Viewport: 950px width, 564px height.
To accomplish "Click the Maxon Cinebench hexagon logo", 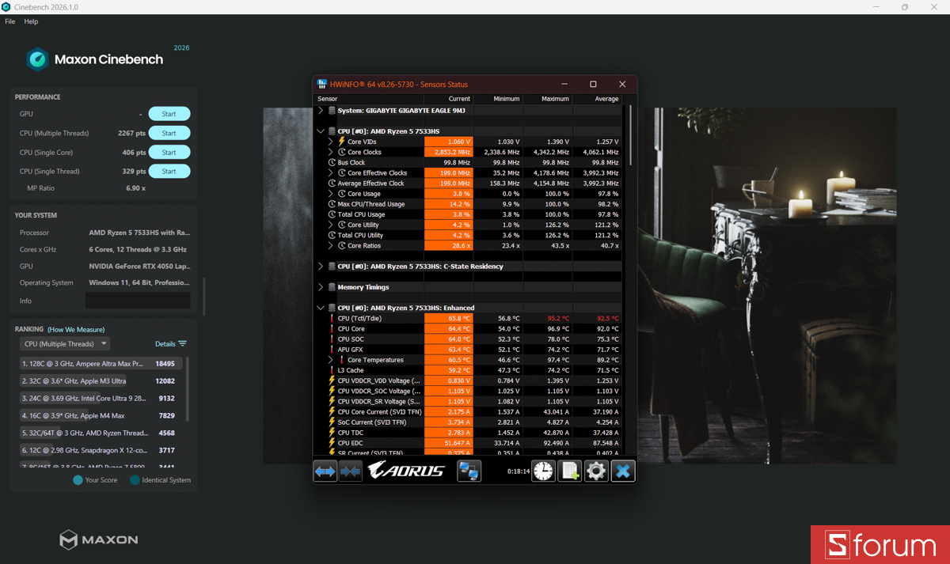I will [37, 59].
